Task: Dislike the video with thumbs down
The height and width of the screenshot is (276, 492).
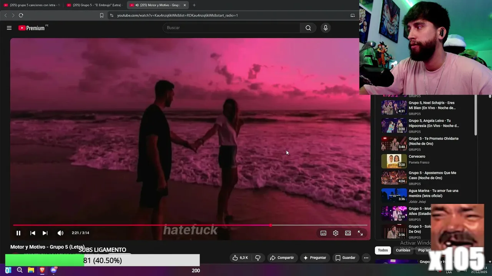Action: point(258,258)
